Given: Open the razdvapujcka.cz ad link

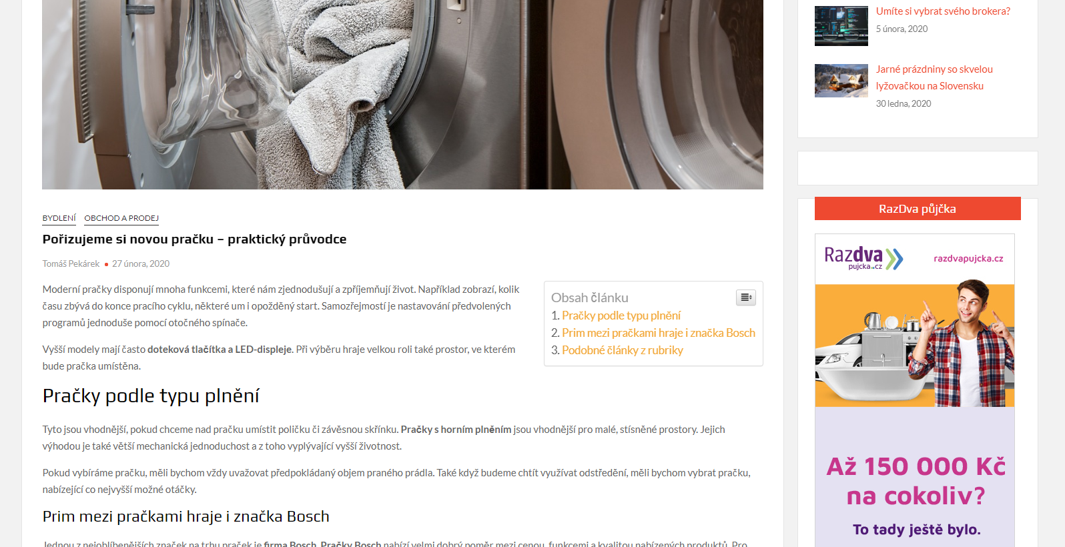Looking at the screenshot, I should click(968, 259).
